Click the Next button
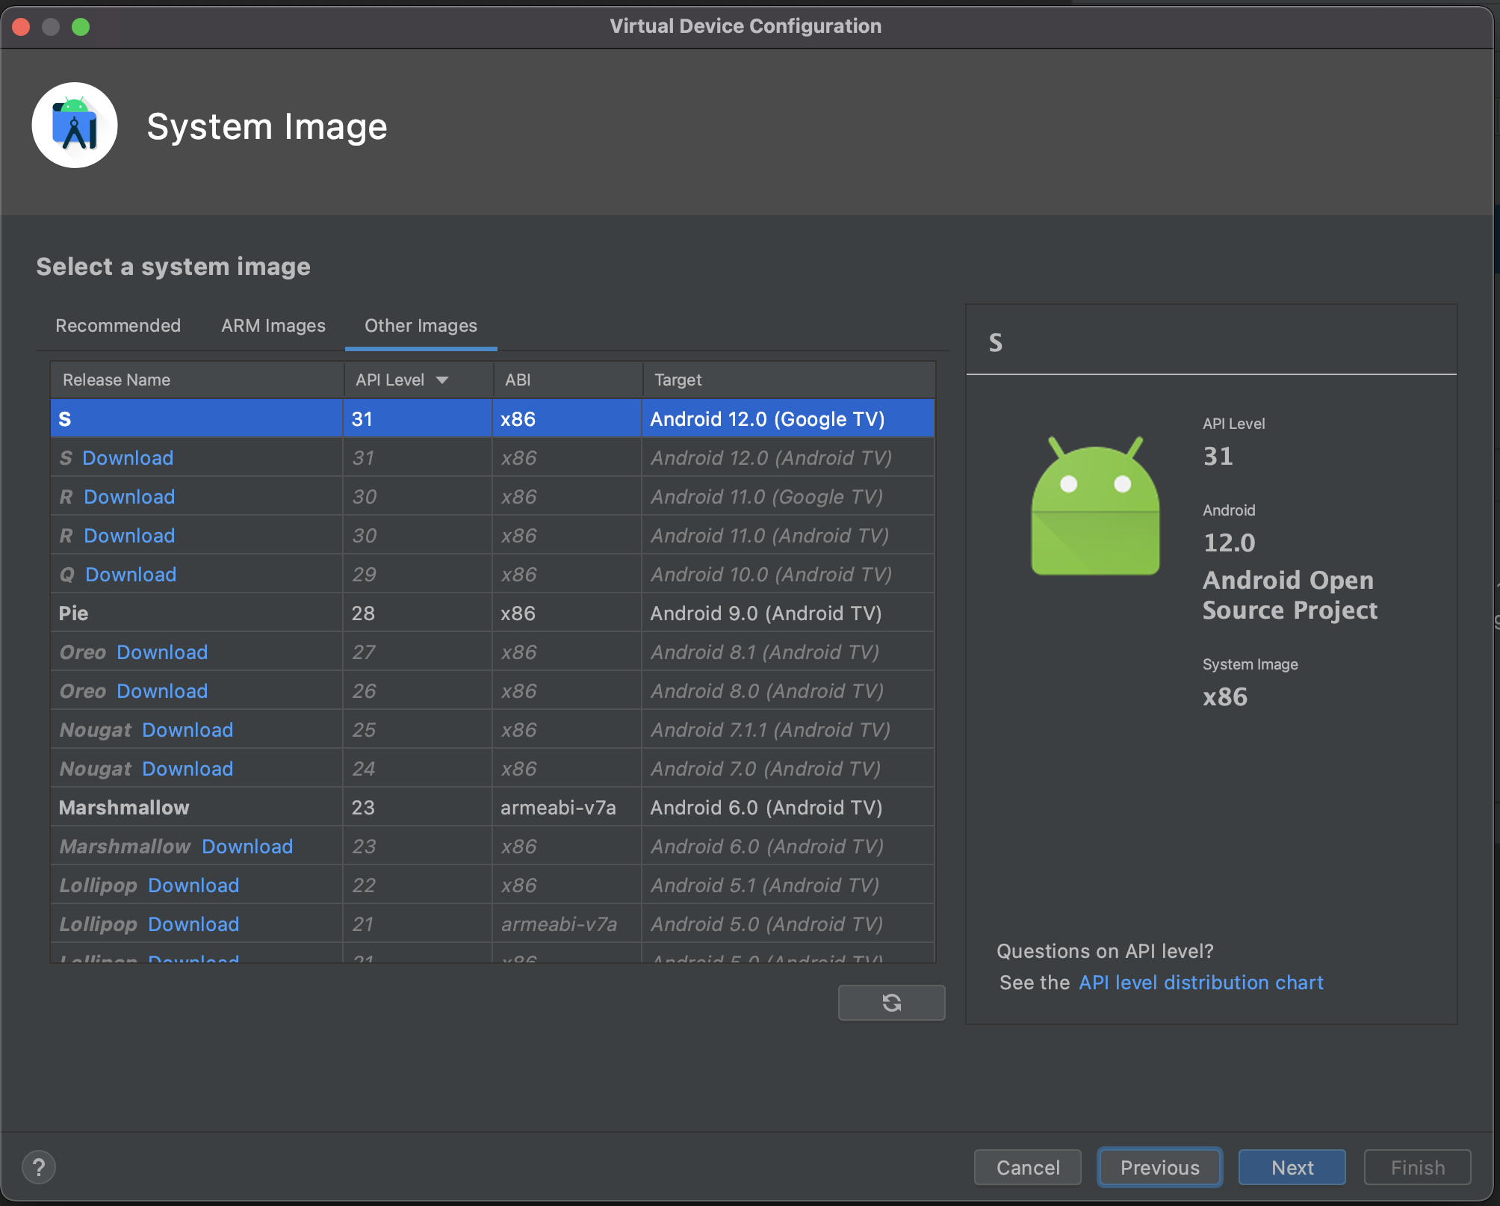Viewport: 1500px width, 1206px height. (1292, 1167)
